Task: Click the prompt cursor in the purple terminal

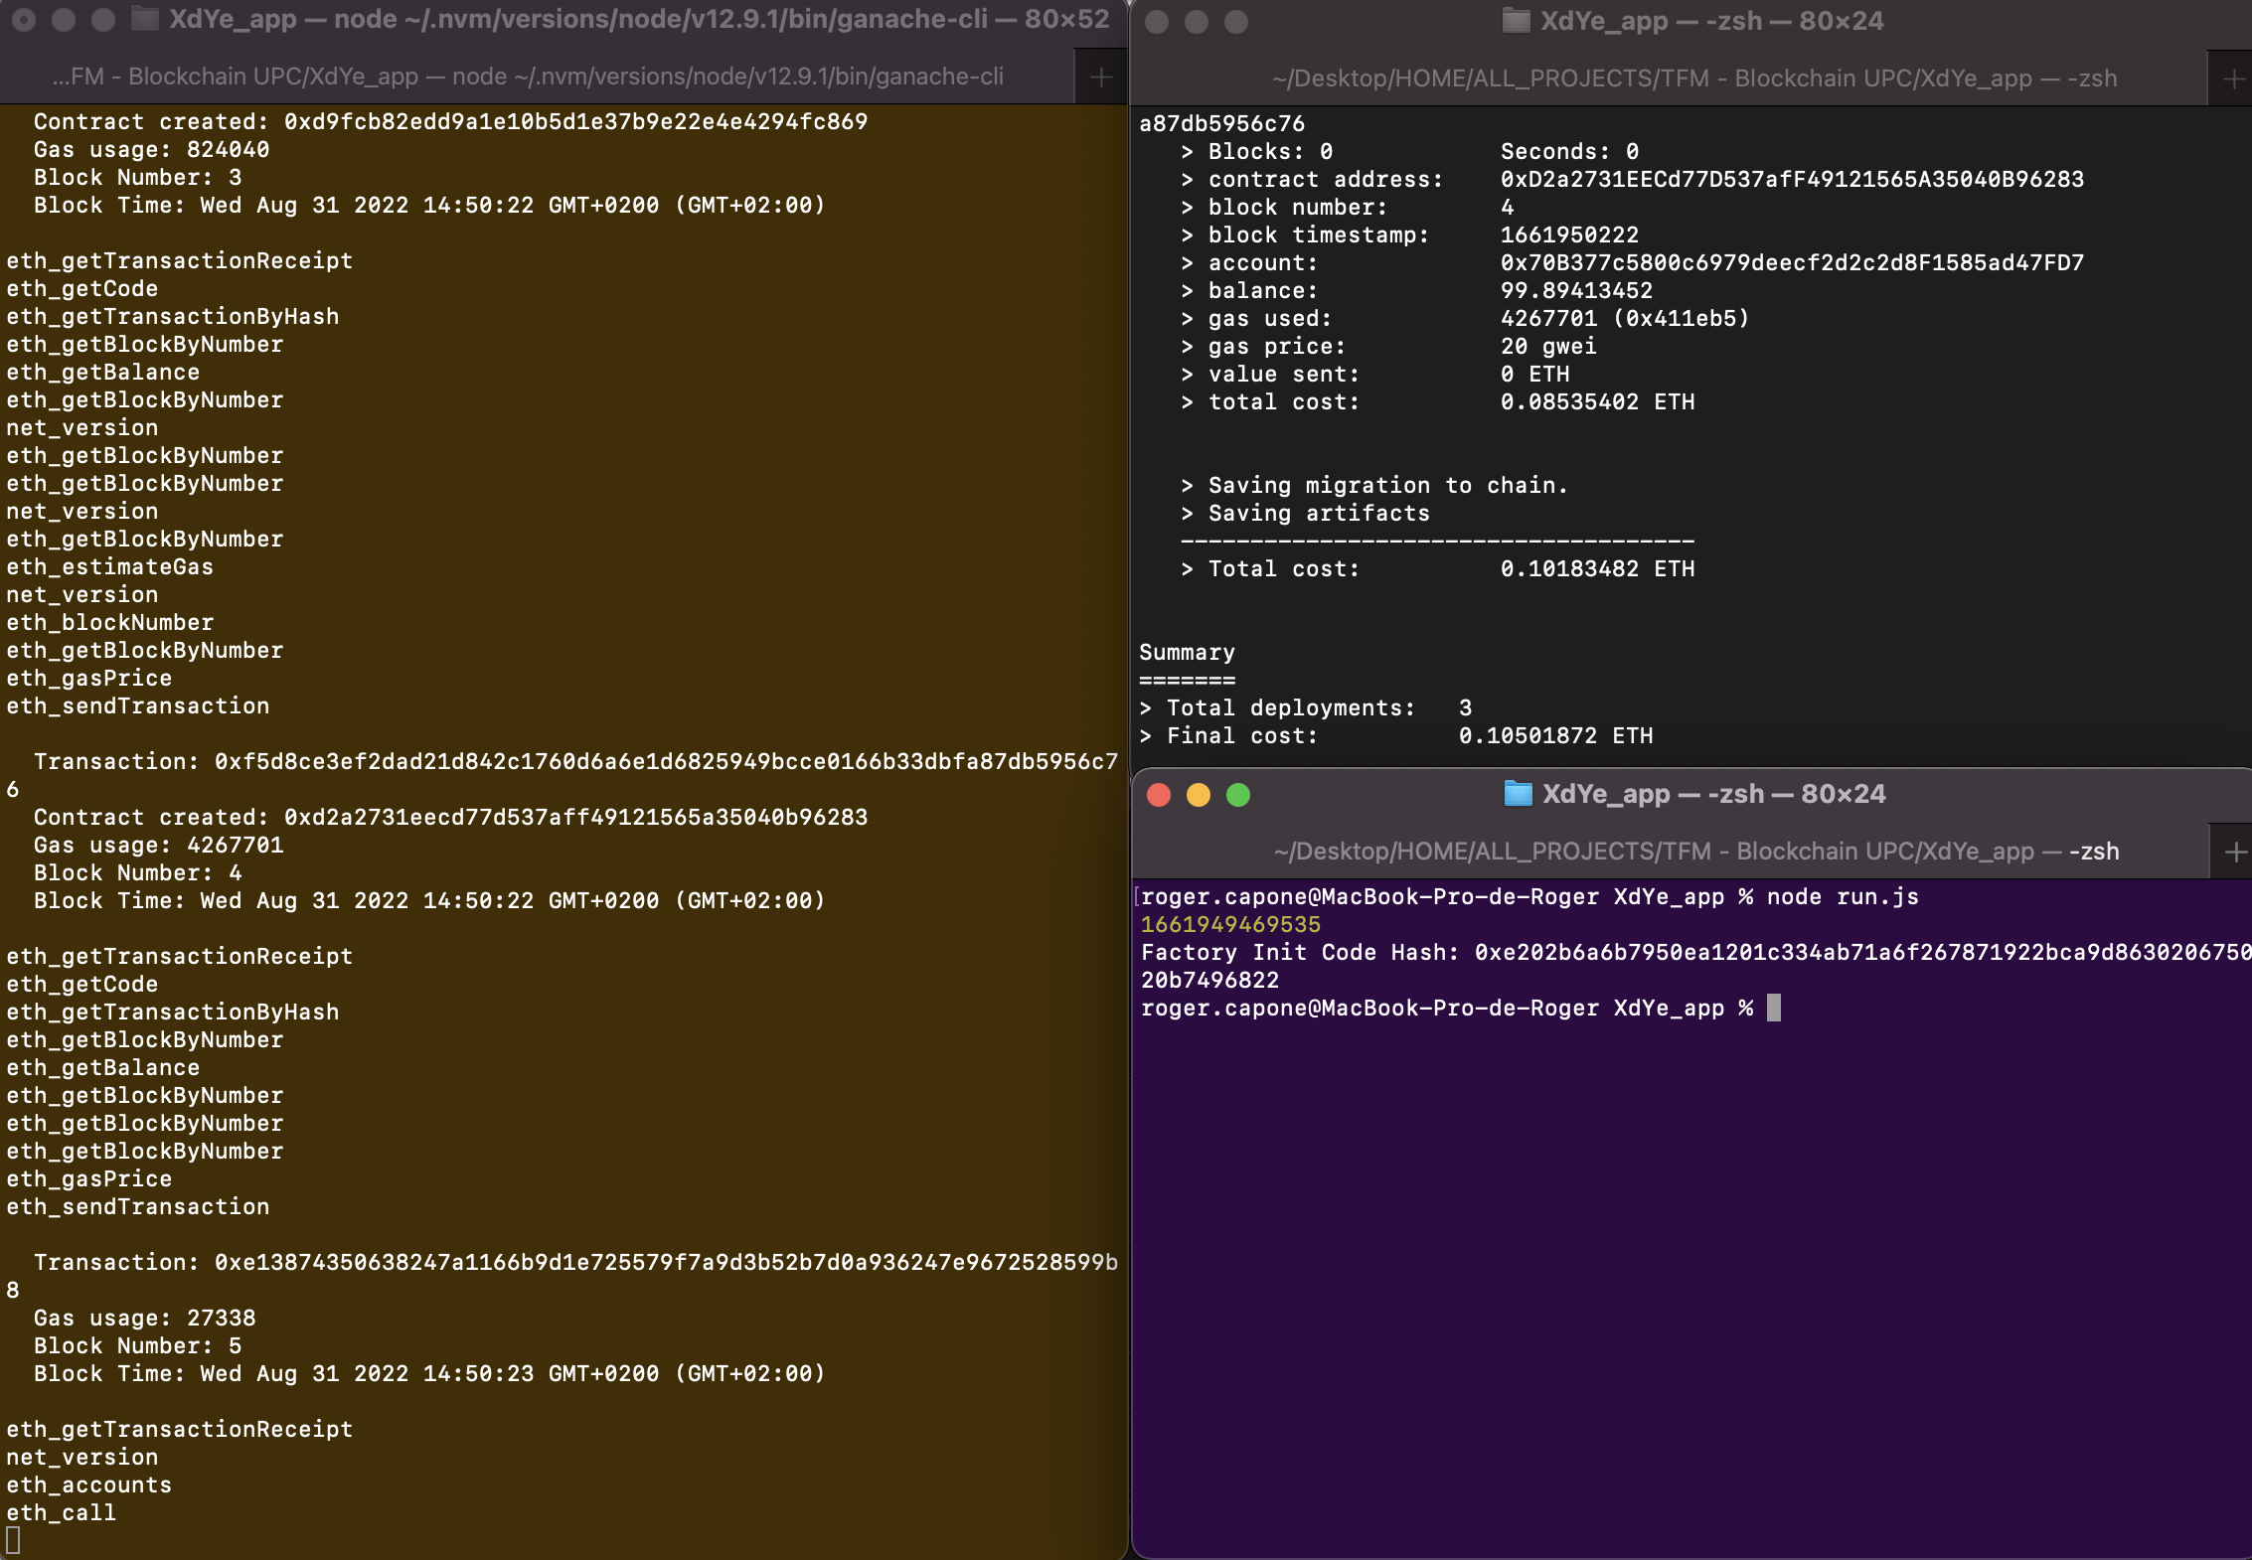Action: [1774, 1008]
